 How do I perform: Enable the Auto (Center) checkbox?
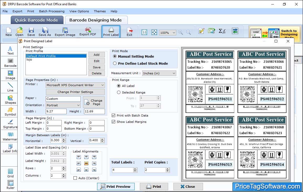(x=75, y=178)
